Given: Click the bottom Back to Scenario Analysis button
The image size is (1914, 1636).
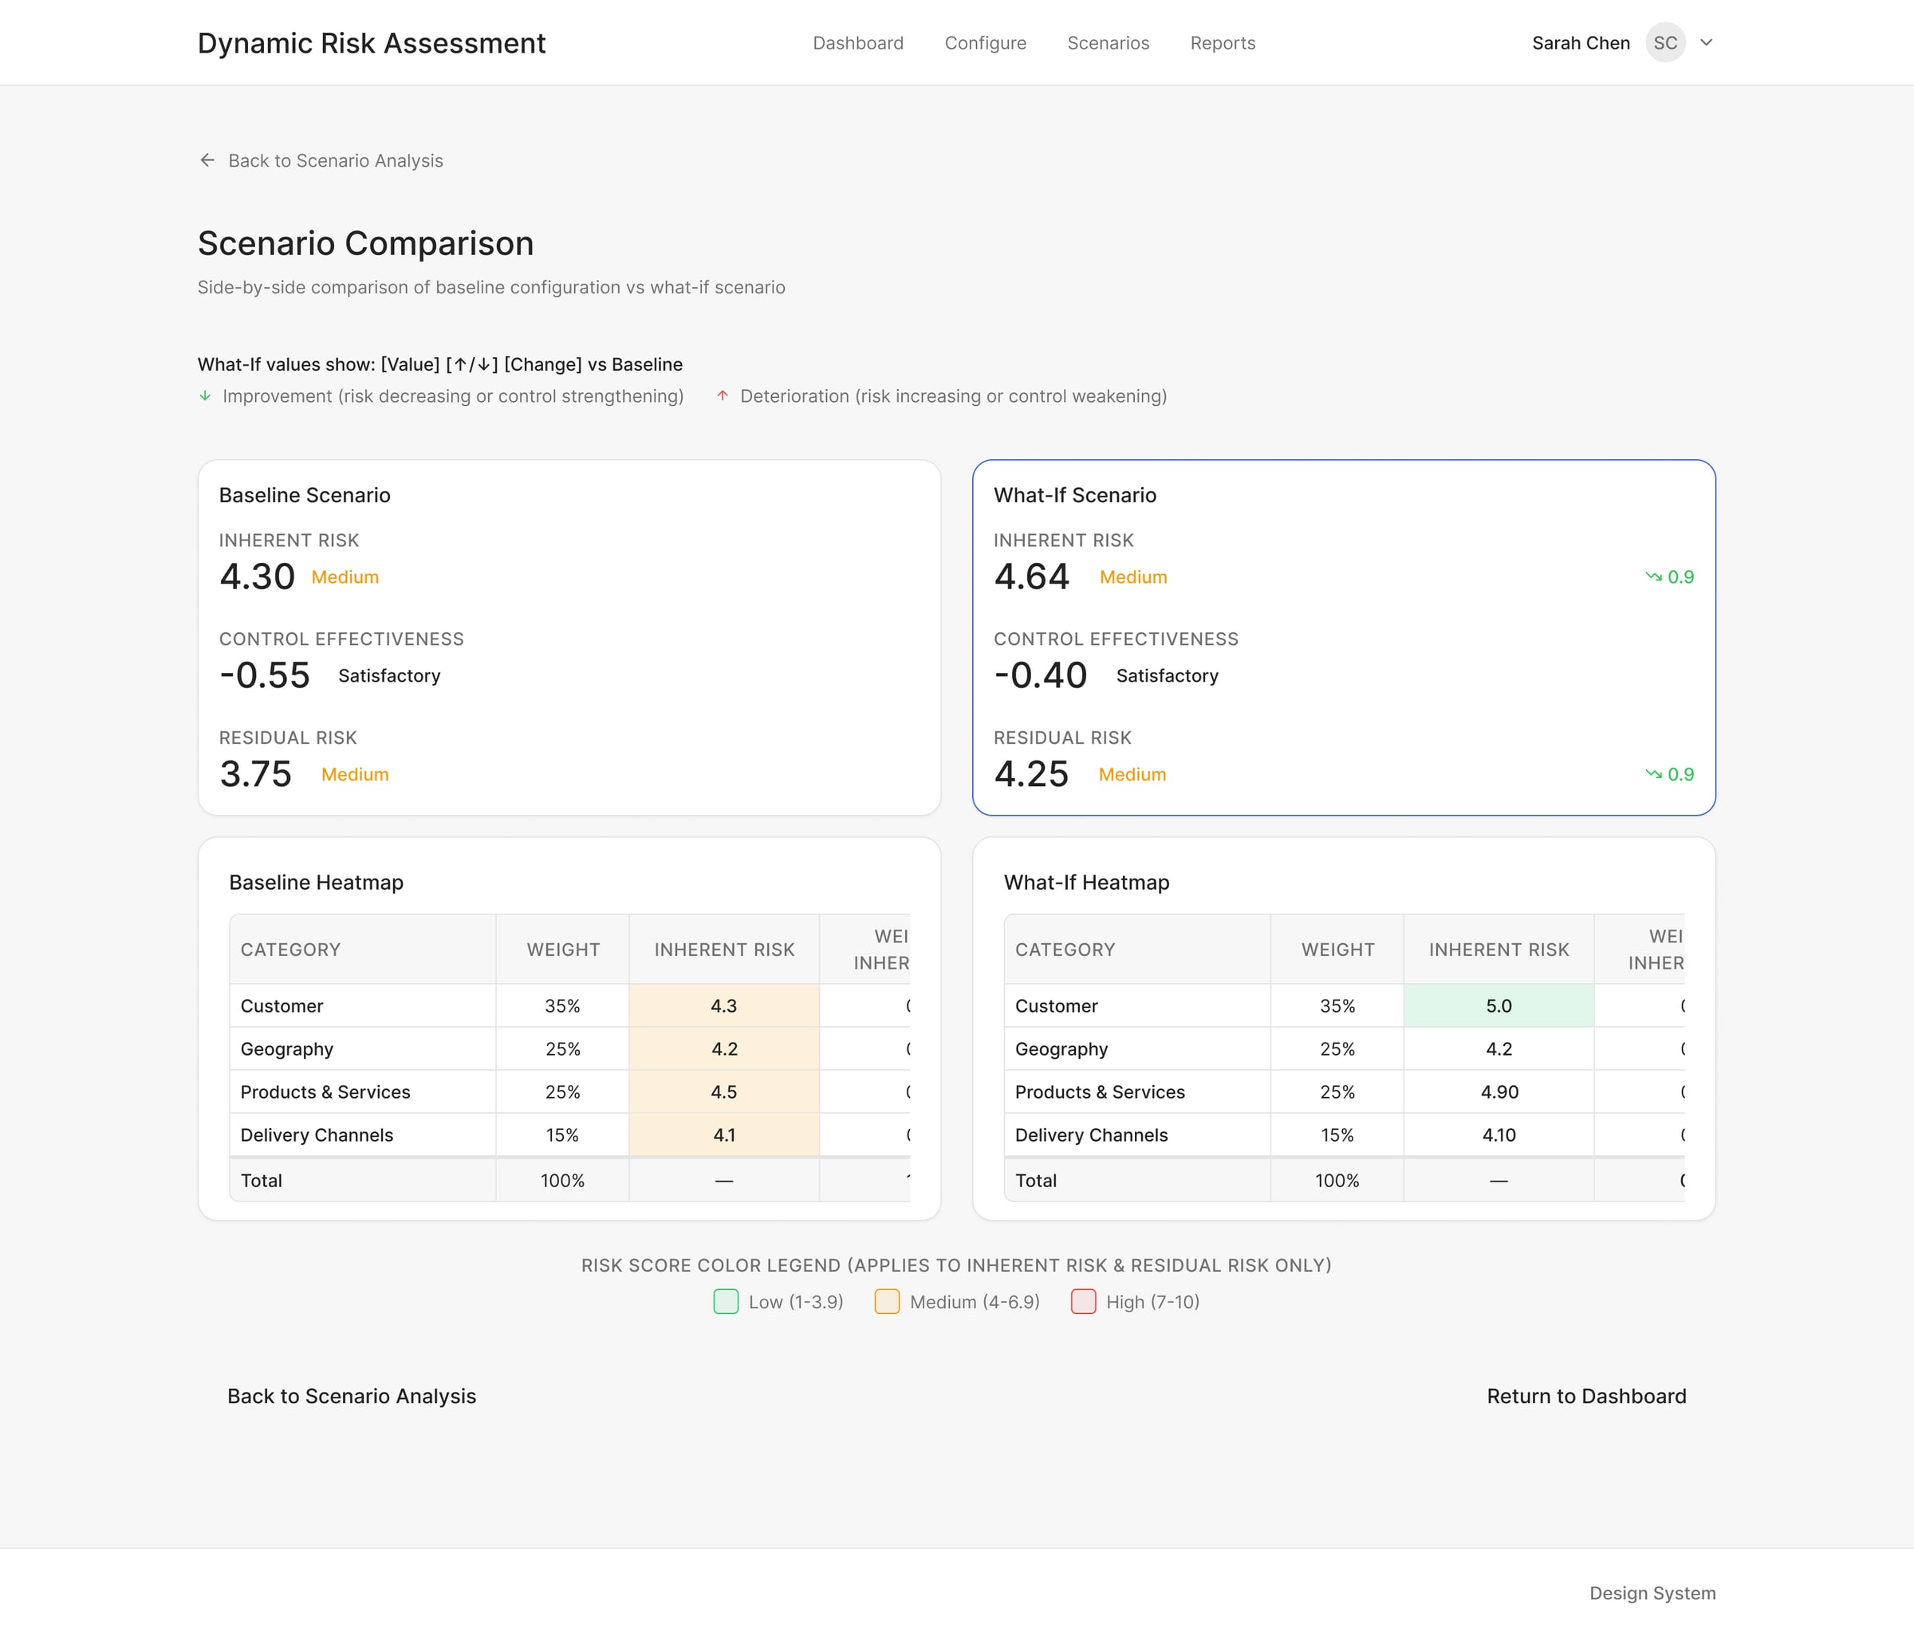Looking at the screenshot, I should pyautogui.click(x=351, y=1396).
